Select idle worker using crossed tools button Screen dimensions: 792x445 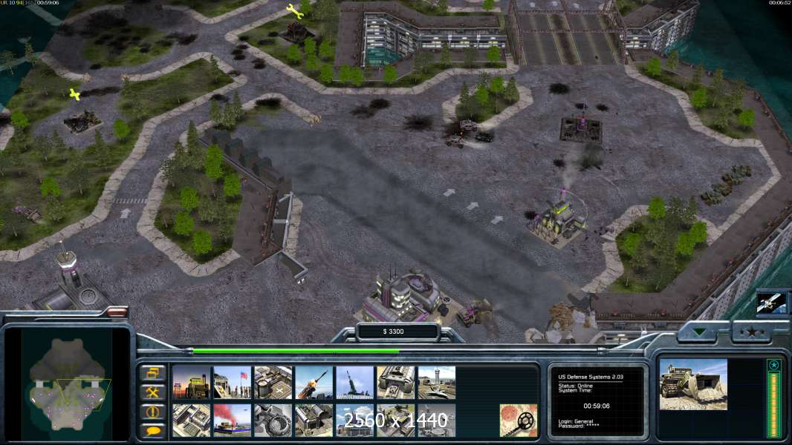pos(152,392)
